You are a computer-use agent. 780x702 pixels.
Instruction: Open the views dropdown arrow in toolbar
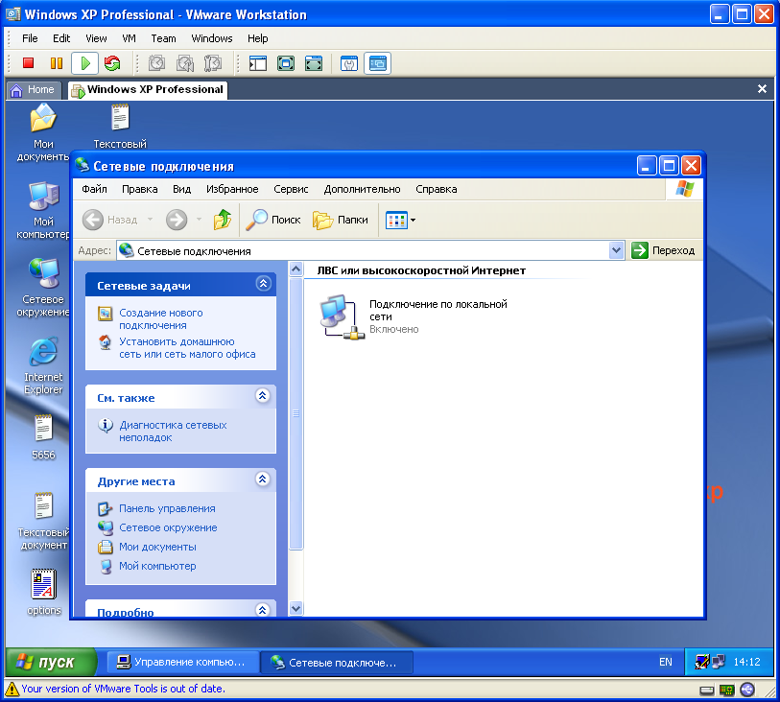[x=413, y=220]
